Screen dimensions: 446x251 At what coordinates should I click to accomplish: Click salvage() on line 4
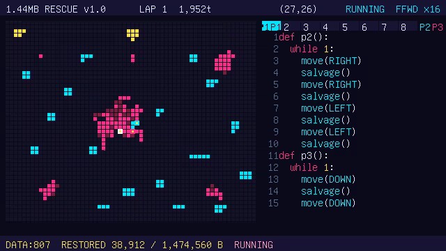point(325,73)
